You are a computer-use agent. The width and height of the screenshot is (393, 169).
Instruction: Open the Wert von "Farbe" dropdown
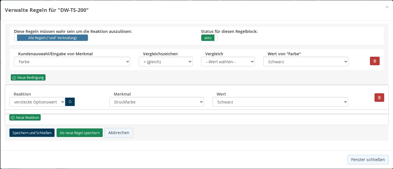click(x=306, y=62)
